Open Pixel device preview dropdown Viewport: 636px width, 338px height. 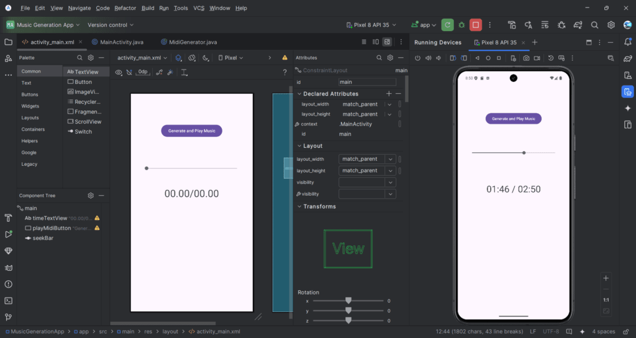point(231,58)
